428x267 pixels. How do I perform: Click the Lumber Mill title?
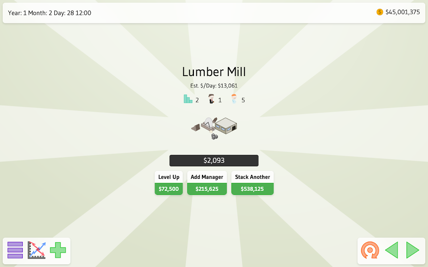214,72
